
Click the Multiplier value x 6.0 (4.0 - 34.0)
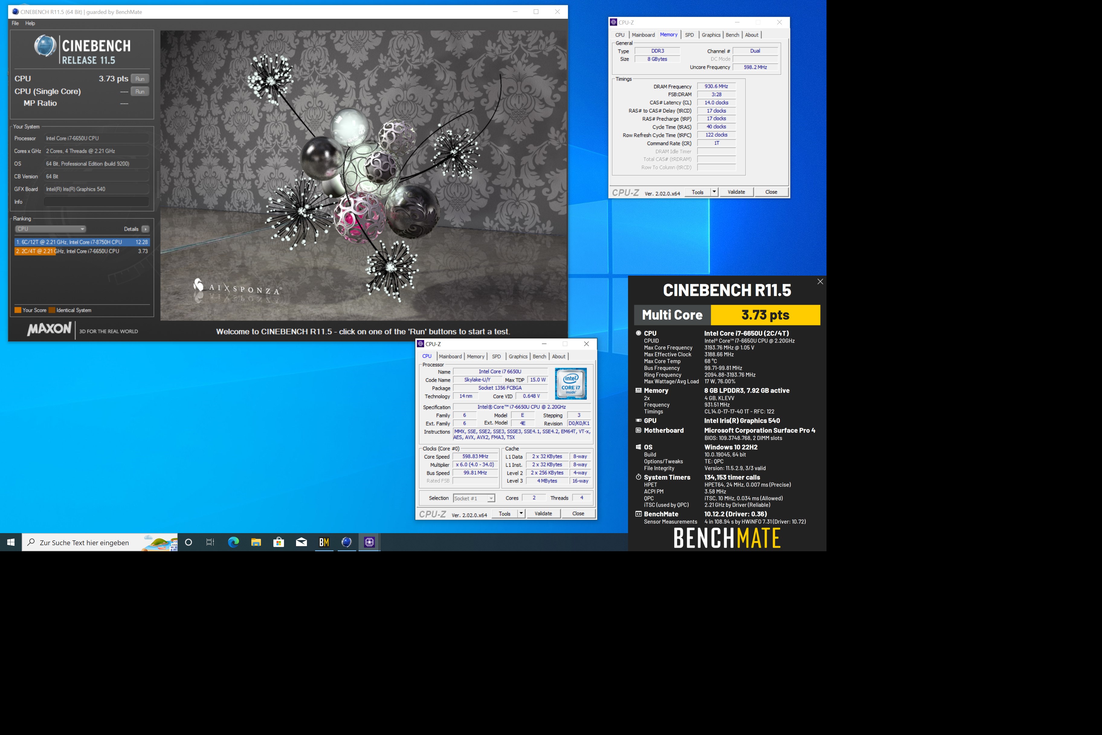pyautogui.click(x=475, y=465)
